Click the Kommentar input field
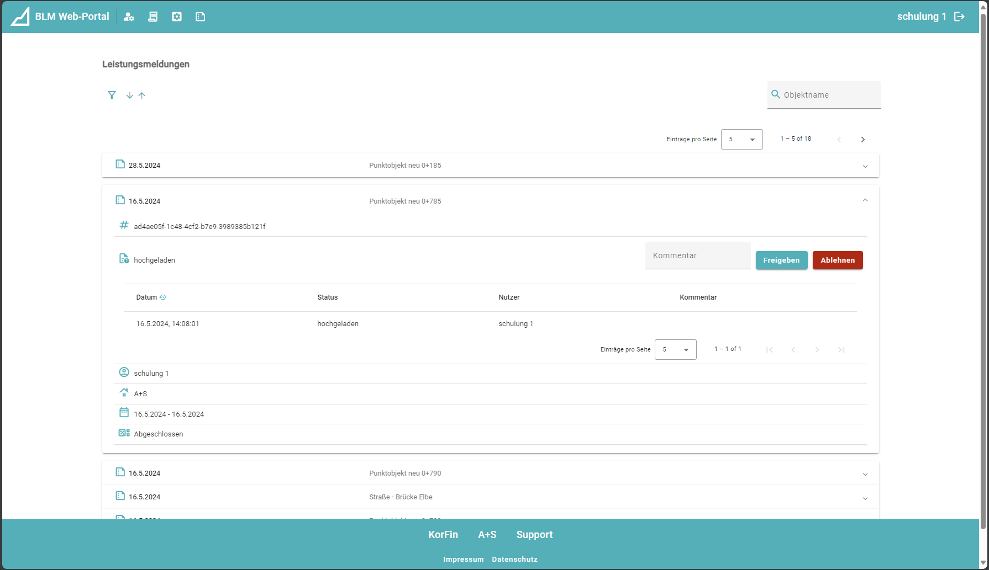 pyautogui.click(x=697, y=256)
